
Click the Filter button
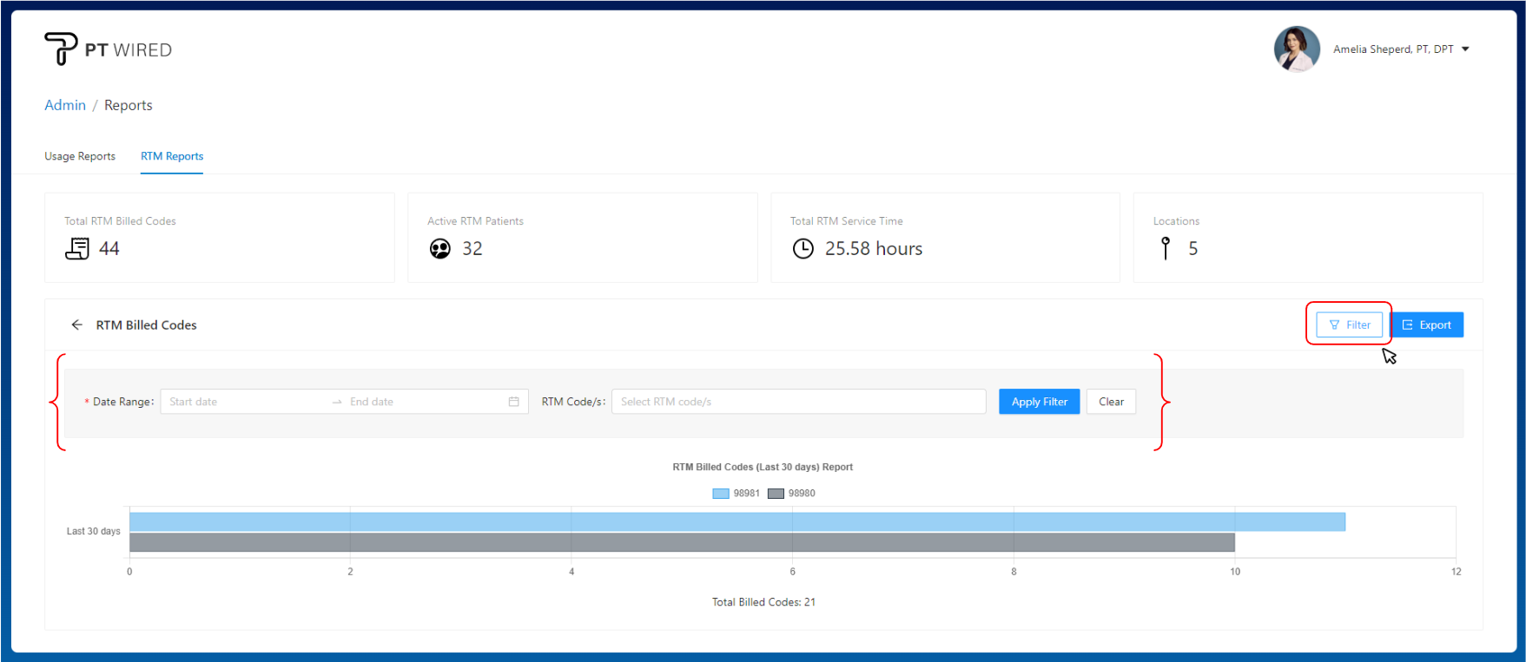coord(1349,324)
